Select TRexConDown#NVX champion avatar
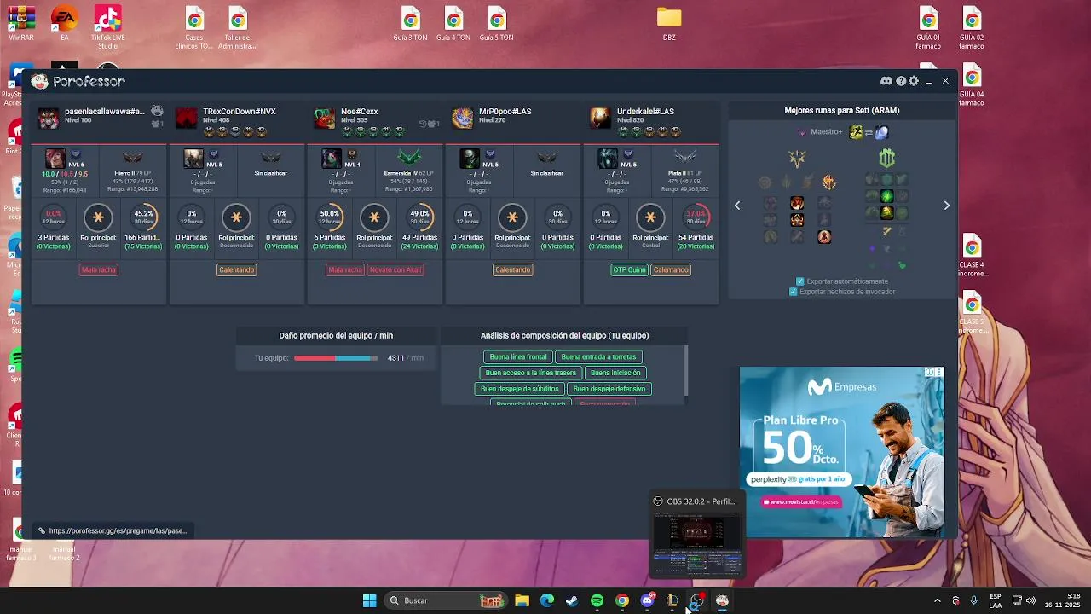The image size is (1091, 614). (x=187, y=118)
